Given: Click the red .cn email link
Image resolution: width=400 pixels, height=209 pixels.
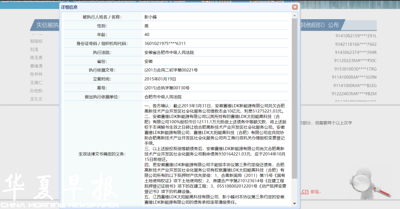Looking at the screenshot, I should click(x=304, y=191).
